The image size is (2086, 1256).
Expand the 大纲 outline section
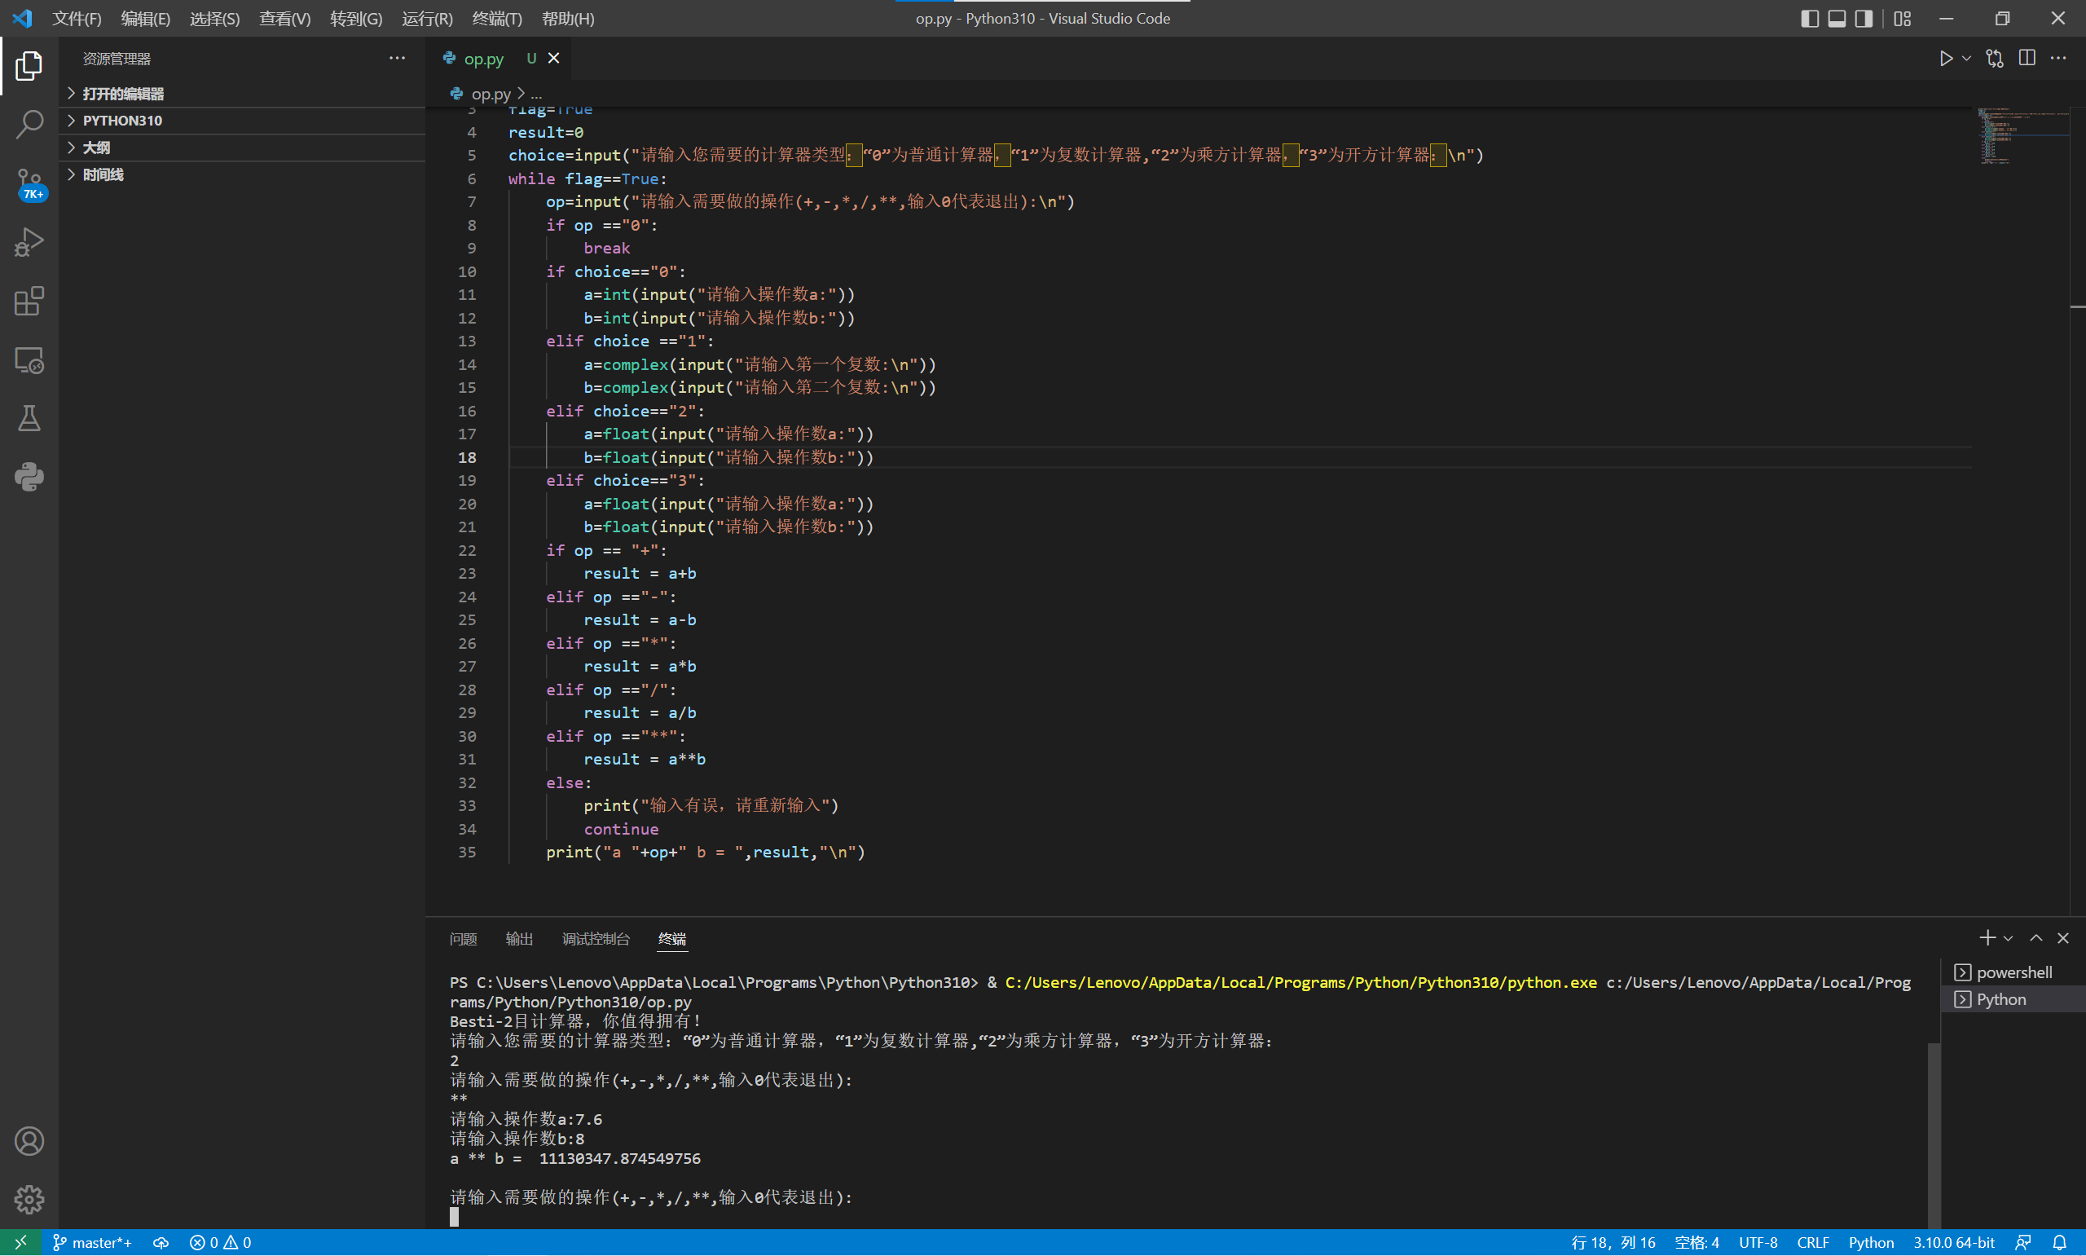pyautogui.click(x=96, y=148)
